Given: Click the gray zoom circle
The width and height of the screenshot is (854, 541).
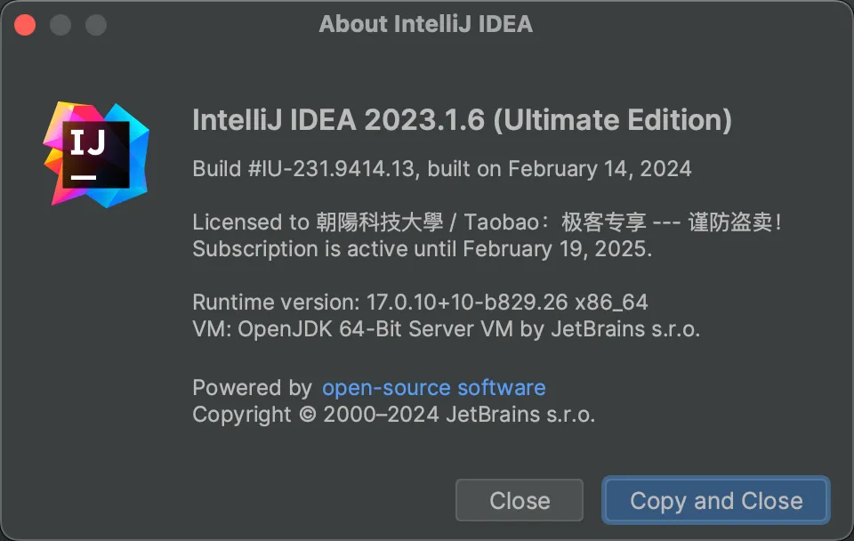Looking at the screenshot, I should [94, 24].
